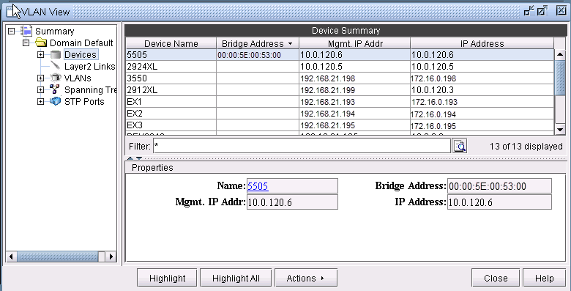Expand the Devices tree node

coord(40,55)
